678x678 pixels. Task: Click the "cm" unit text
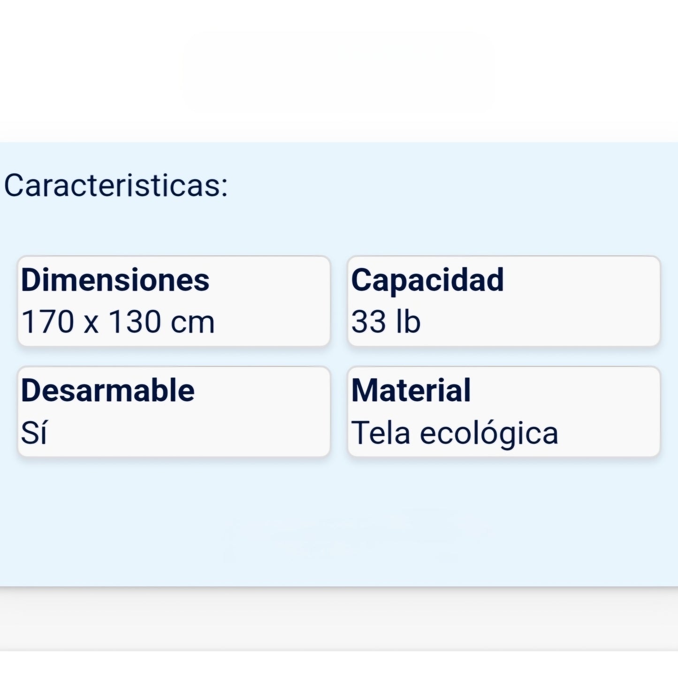tap(192, 323)
